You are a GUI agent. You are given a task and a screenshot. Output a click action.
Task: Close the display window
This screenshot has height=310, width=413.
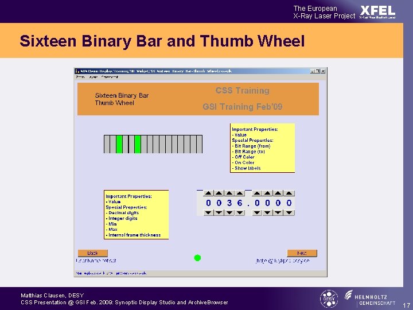(323, 71)
